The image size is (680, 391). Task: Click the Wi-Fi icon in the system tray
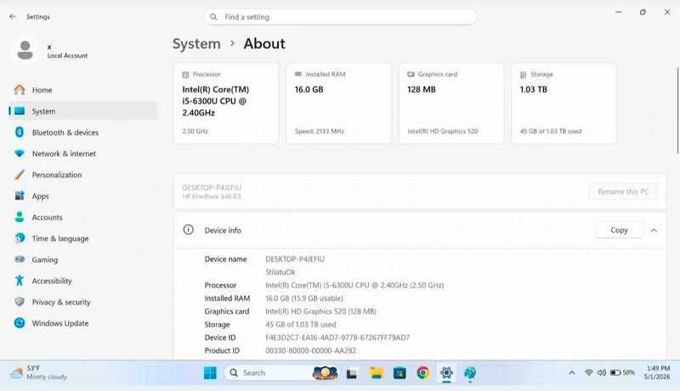coord(588,372)
